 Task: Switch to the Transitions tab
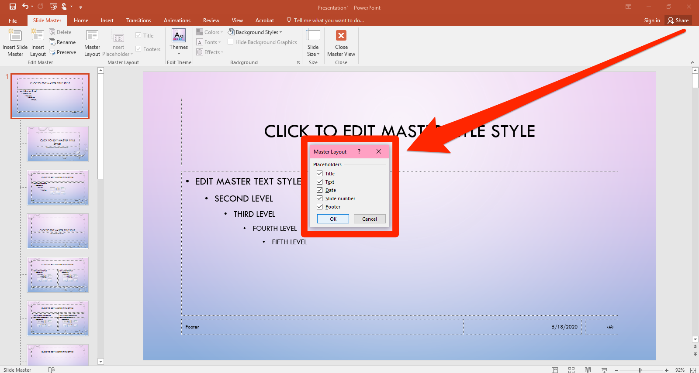(x=138, y=21)
